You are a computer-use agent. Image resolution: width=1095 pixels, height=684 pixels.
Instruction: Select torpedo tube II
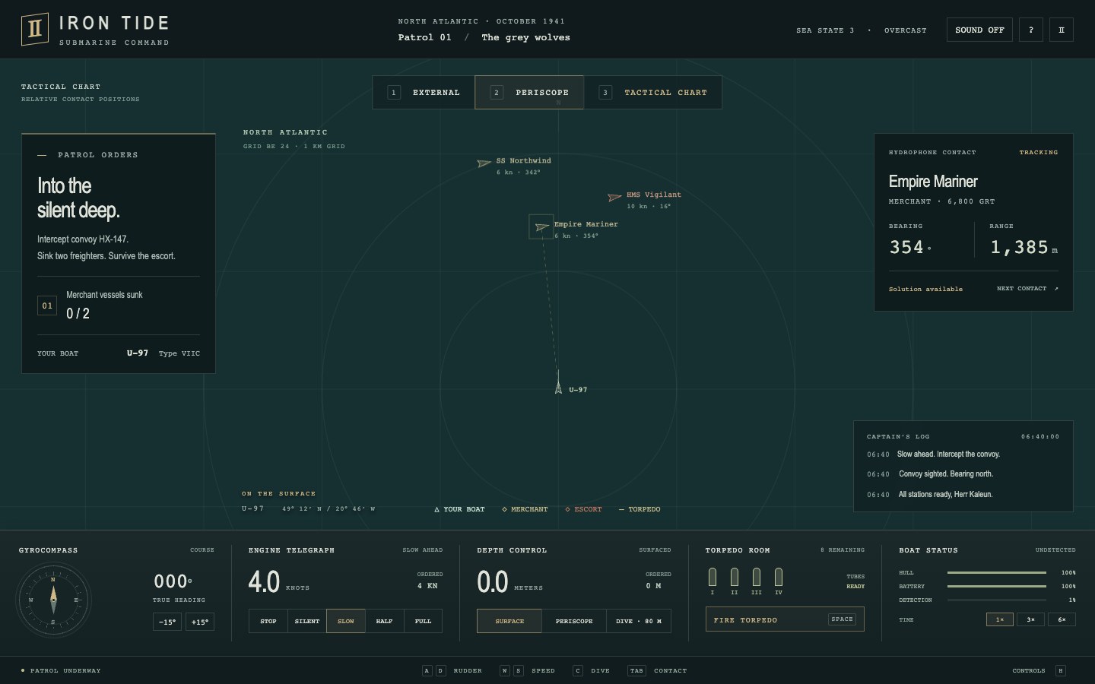pyautogui.click(x=735, y=577)
